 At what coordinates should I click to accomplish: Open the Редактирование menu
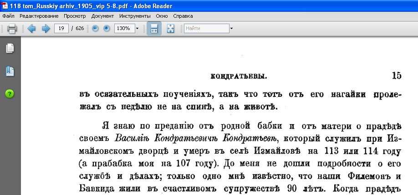[x=40, y=16]
